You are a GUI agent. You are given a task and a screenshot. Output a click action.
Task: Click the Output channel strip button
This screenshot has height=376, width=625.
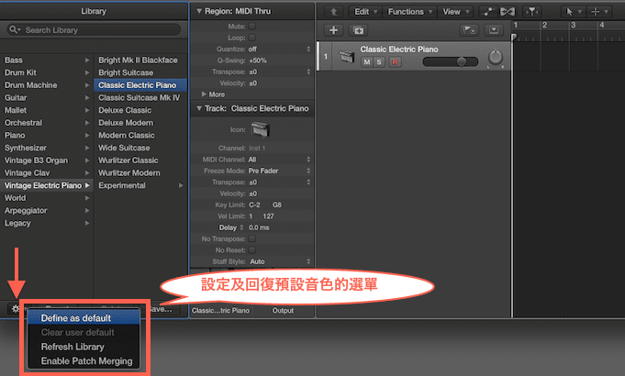click(x=283, y=310)
